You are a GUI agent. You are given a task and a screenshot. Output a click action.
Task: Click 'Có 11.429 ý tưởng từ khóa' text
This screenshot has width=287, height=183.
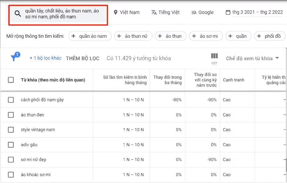139,58
